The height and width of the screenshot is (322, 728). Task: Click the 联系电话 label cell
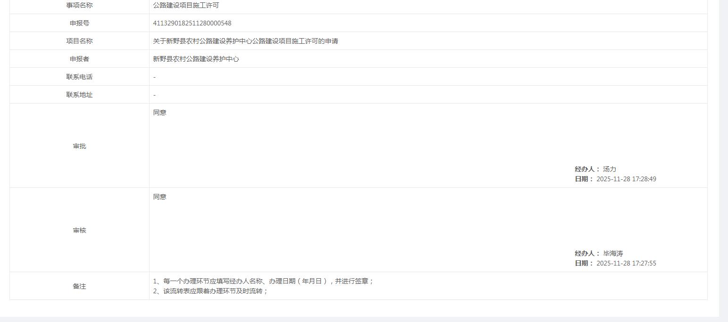click(80, 77)
